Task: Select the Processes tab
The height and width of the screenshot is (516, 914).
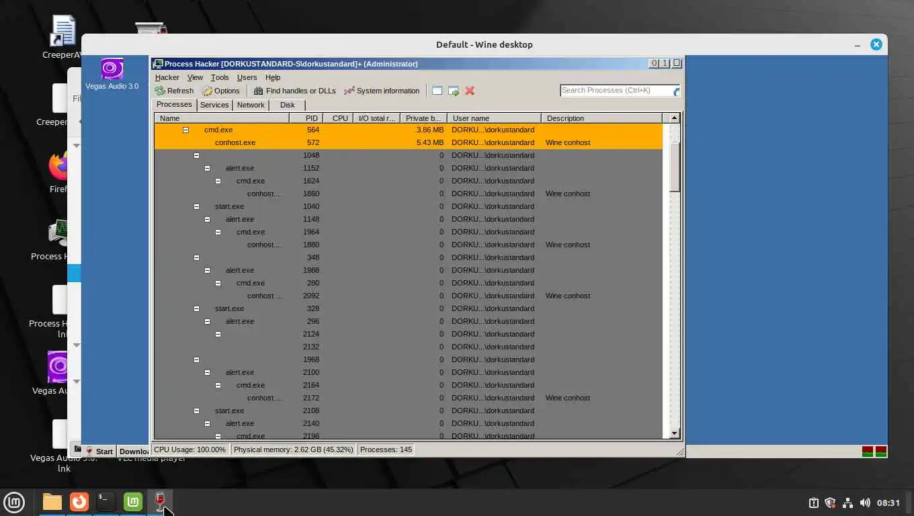Action: pos(174,104)
